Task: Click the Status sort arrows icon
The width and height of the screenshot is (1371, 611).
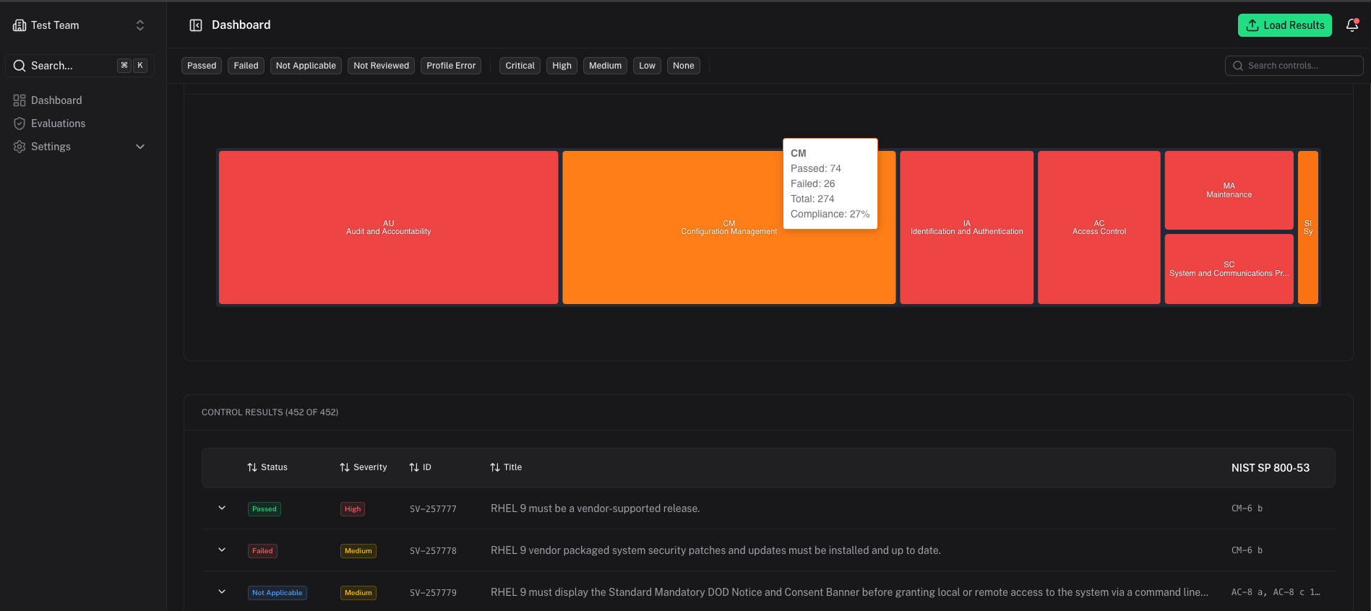Action: [x=252, y=467]
